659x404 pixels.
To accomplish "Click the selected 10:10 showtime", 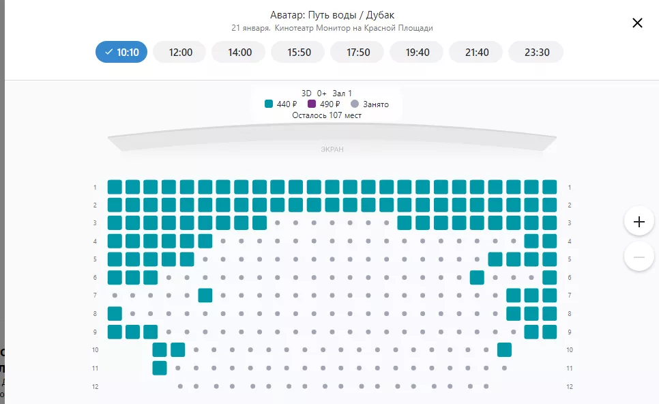I will click(x=121, y=52).
